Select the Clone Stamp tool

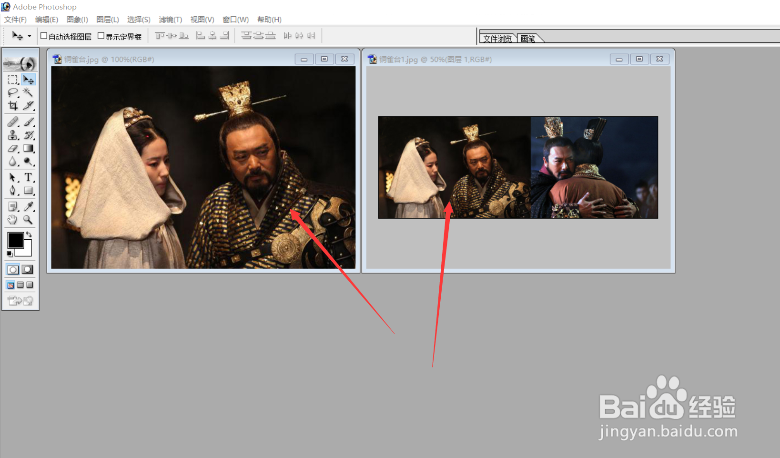tap(13, 135)
